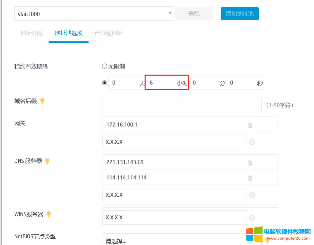
Task: Click the lightbulb hint beside DNS 服务器
Action: coord(47,161)
